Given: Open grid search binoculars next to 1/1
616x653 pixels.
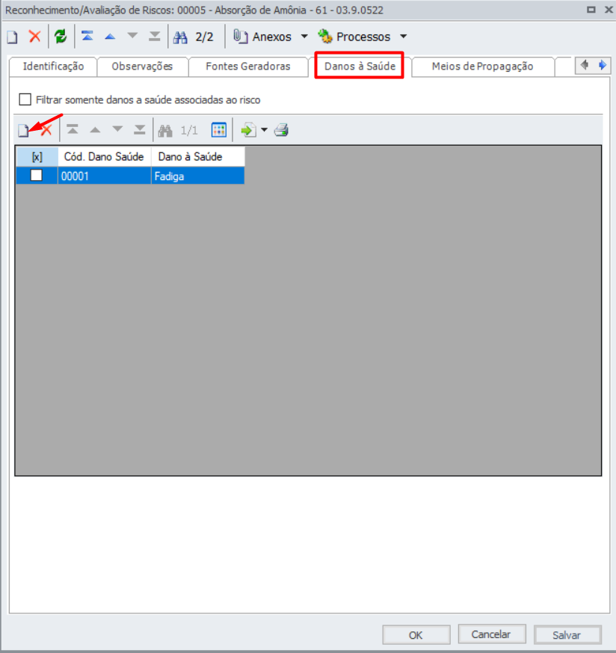Looking at the screenshot, I should (x=165, y=131).
